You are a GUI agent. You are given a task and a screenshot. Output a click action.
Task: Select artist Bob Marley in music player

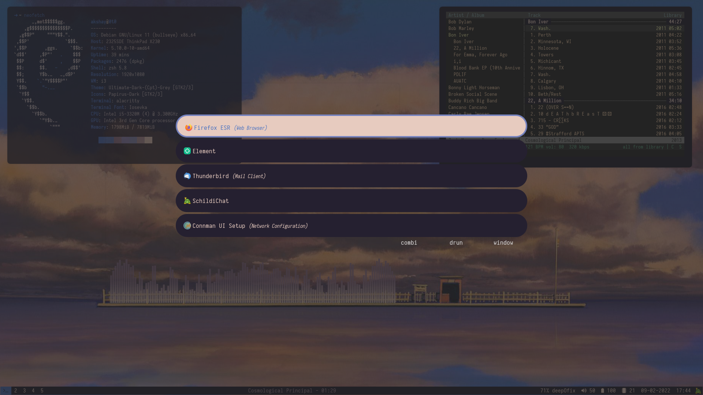(461, 29)
